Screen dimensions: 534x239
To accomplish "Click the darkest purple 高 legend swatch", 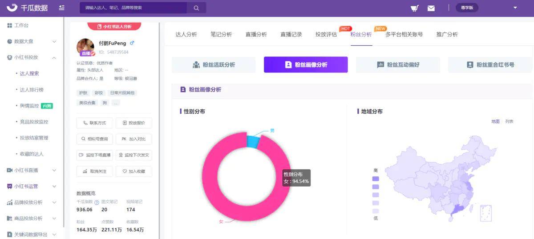I will point(376,179).
